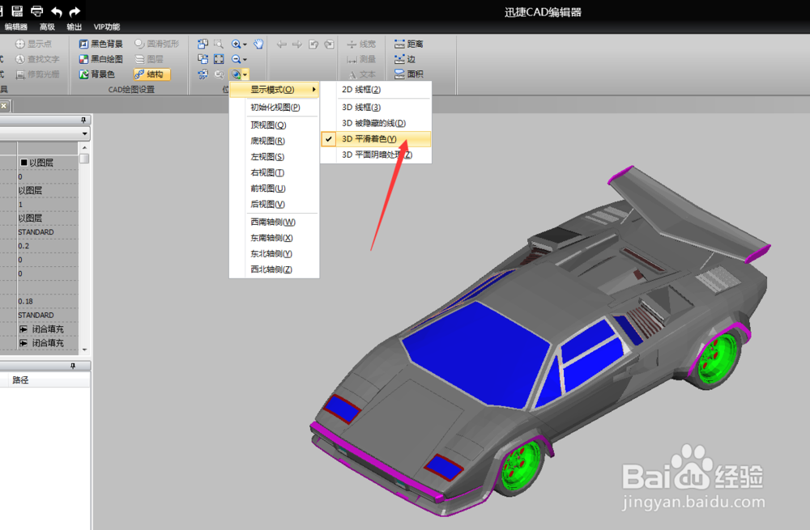Choose 西北轴侧 isometric view item
The height and width of the screenshot is (530, 810).
(x=275, y=269)
